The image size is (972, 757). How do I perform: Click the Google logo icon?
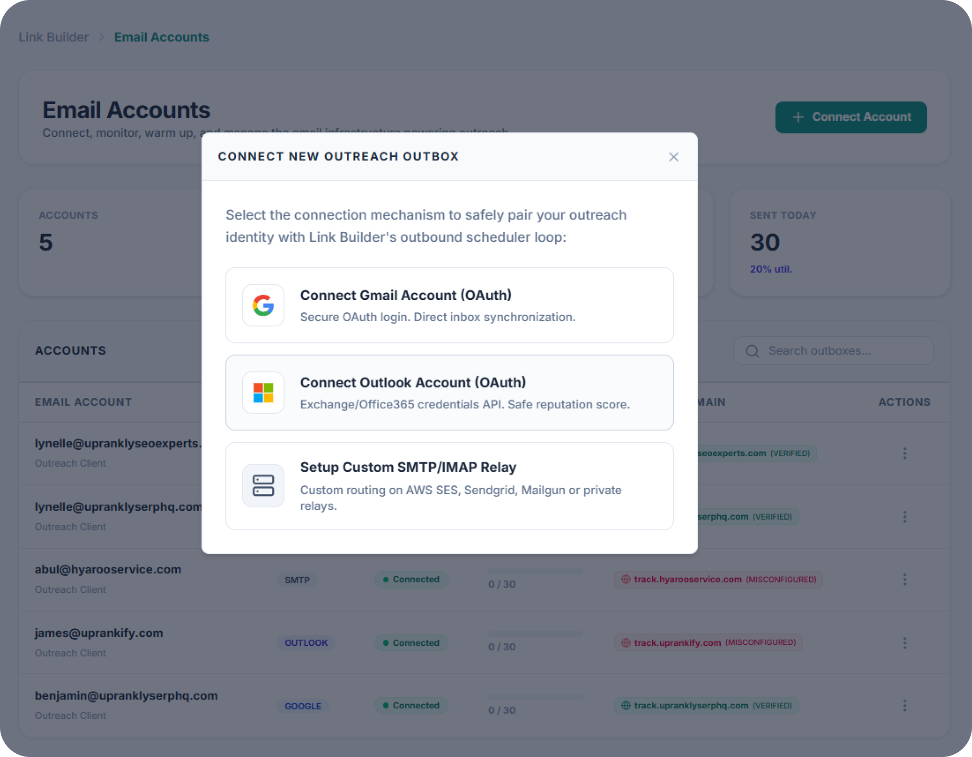pos(263,305)
